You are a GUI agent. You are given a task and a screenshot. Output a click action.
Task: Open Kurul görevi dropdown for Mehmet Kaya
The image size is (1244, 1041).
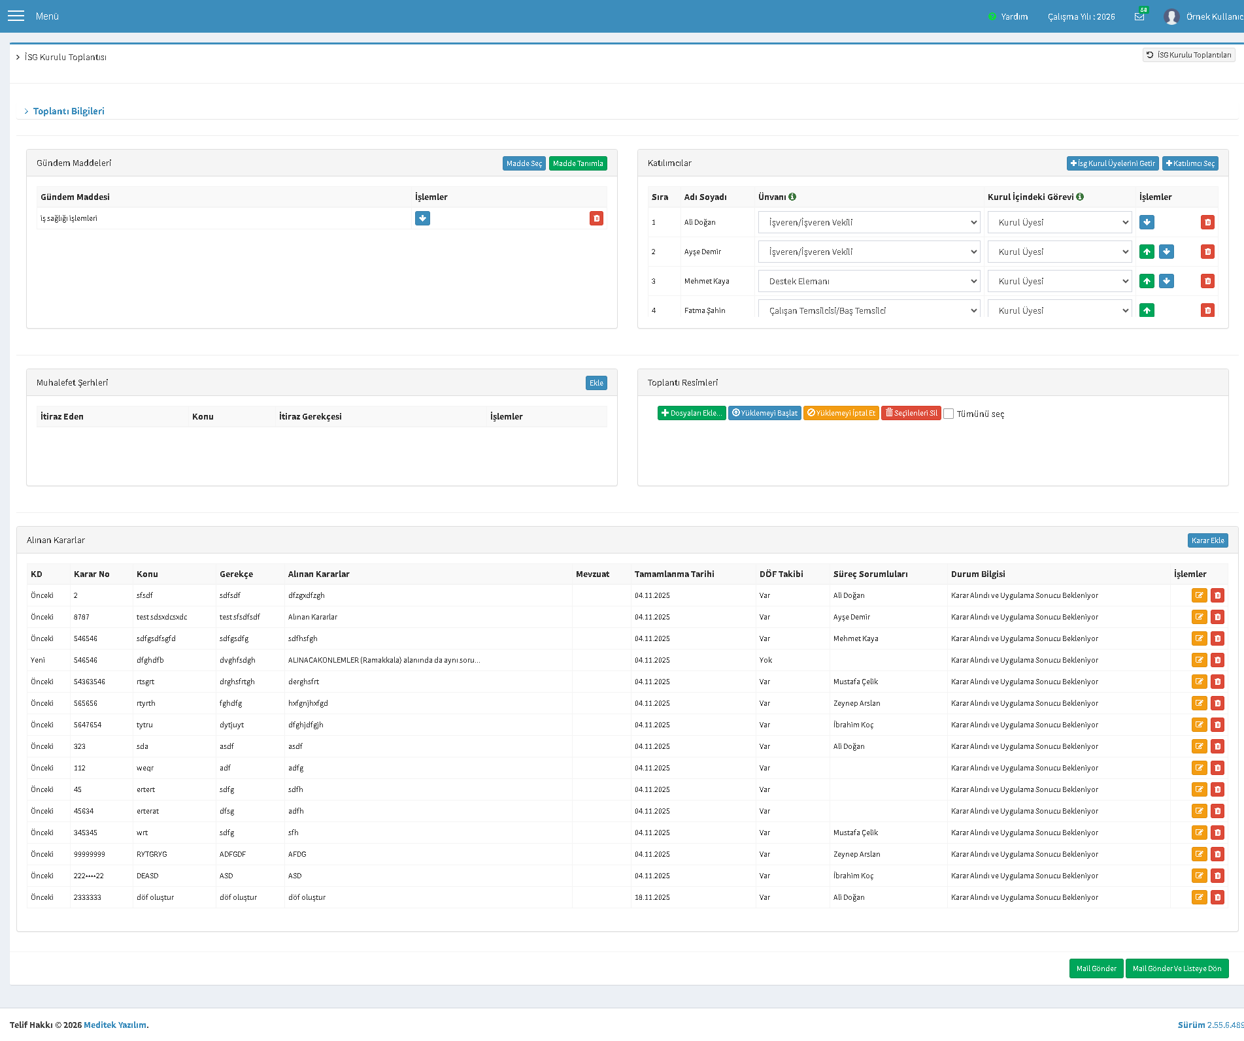(x=1059, y=281)
